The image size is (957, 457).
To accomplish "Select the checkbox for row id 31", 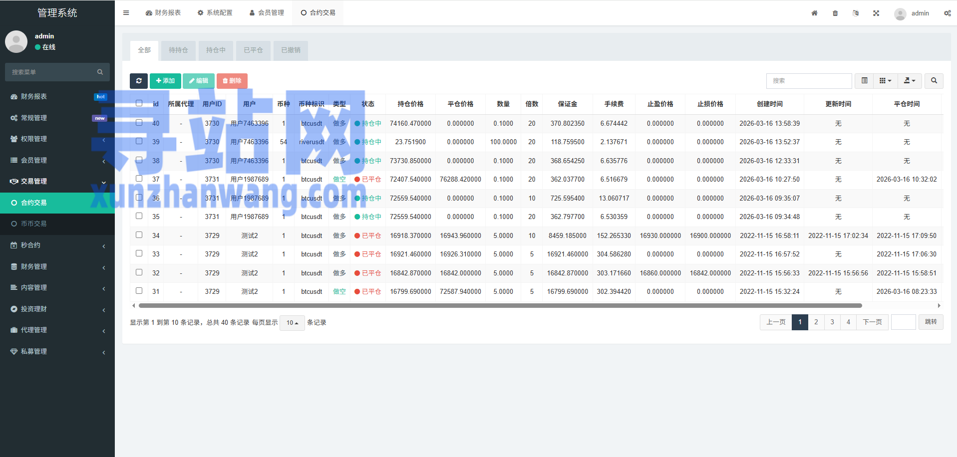I will click(x=139, y=291).
